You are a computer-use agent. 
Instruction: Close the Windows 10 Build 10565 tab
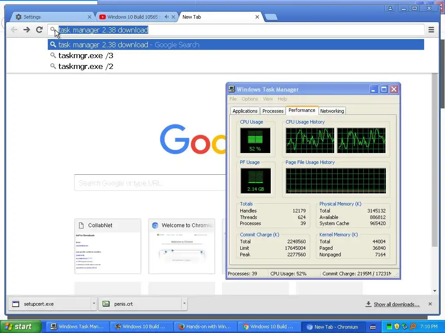[x=173, y=17]
